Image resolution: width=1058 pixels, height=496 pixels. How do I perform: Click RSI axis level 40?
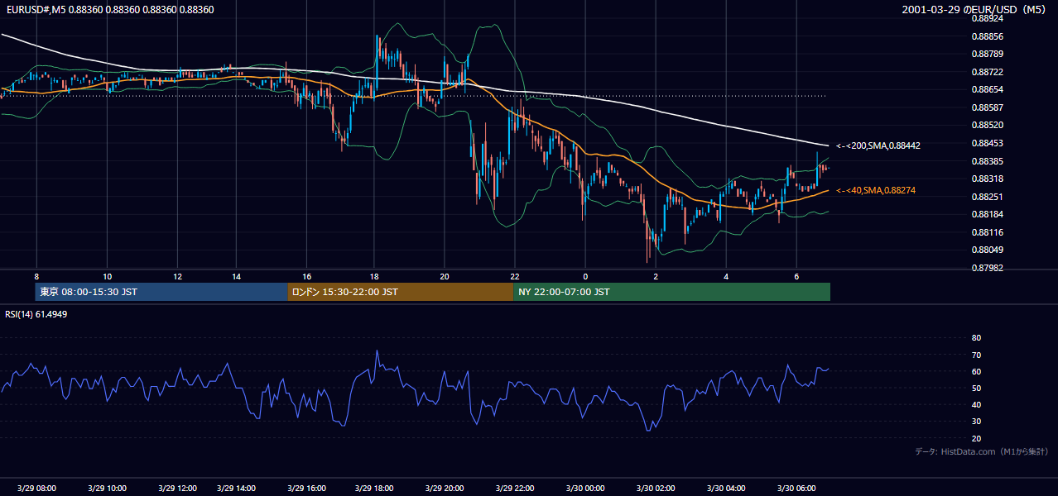click(976, 404)
